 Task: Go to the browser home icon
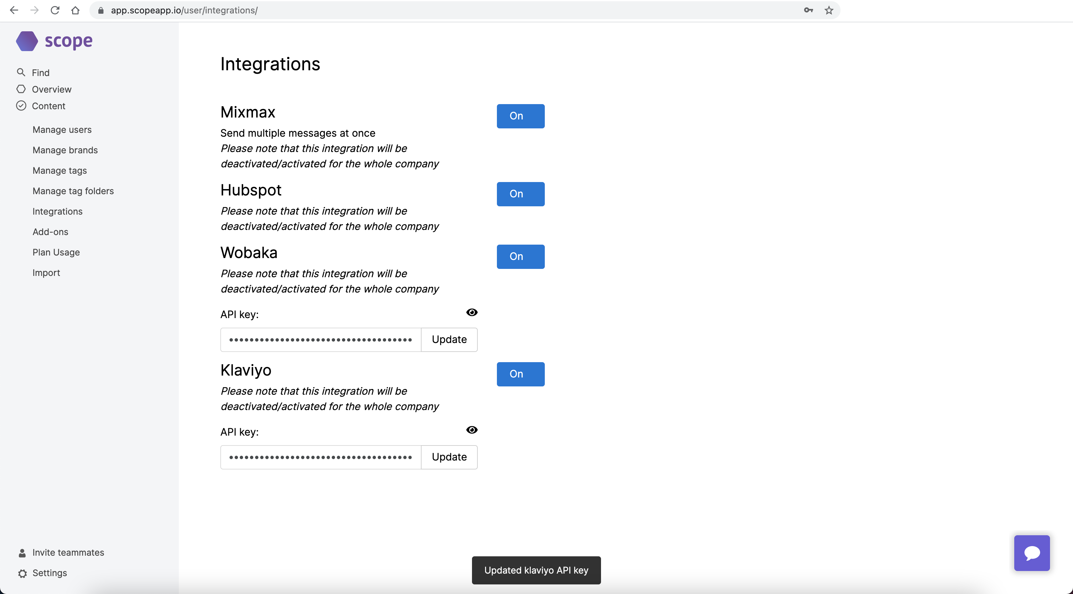(75, 11)
